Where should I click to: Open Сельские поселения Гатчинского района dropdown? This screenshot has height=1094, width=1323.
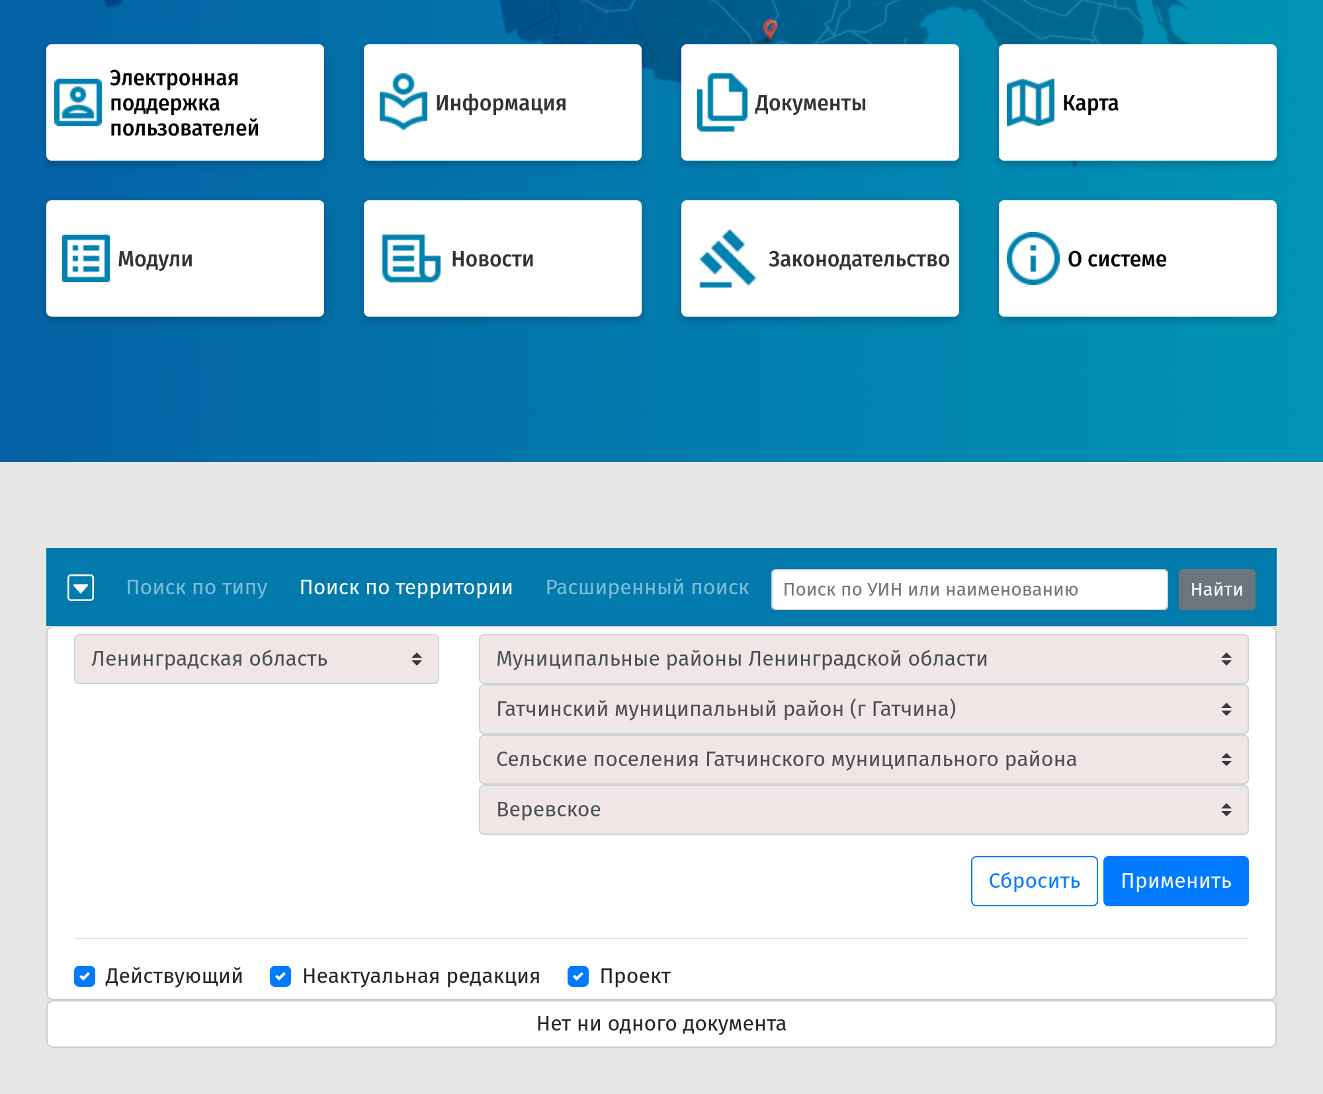click(864, 760)
